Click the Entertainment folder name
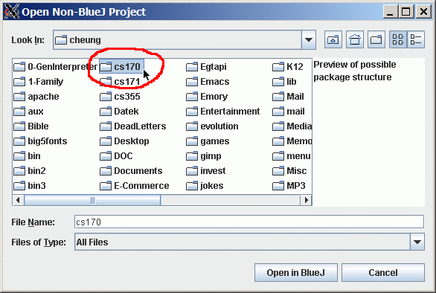The width and height of the screenshot is (436, 293). (230, 112)
